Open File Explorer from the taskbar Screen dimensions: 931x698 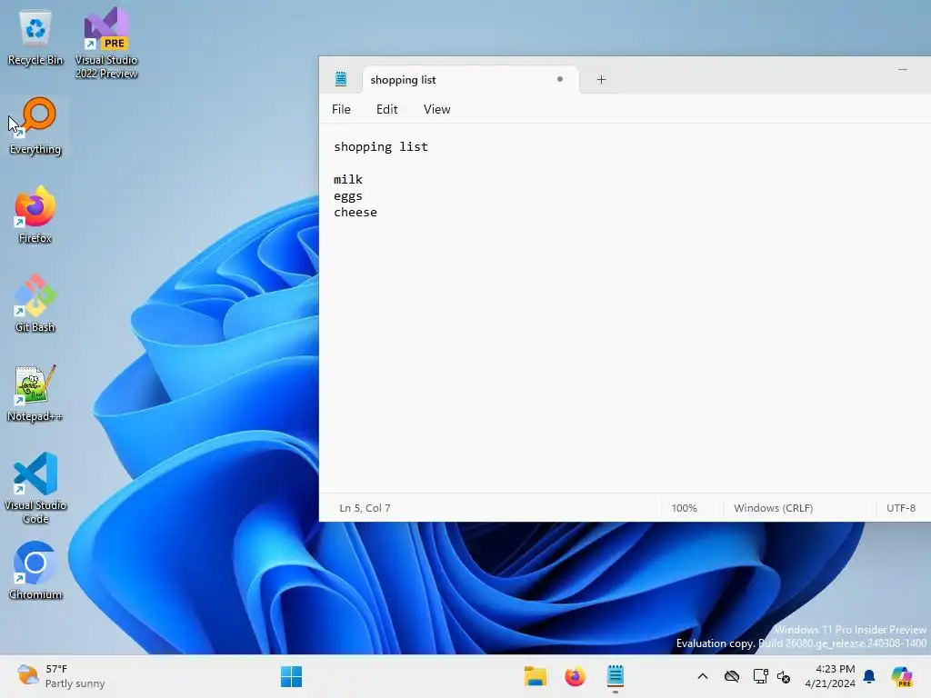[535, 676]
